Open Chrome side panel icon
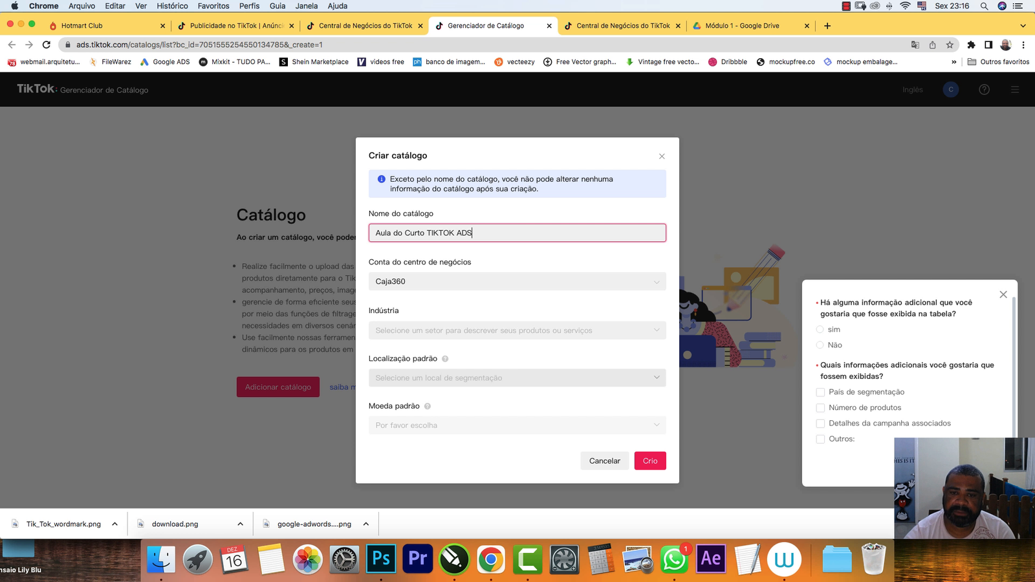This screenshot has width=1035, height=582. 988,45
